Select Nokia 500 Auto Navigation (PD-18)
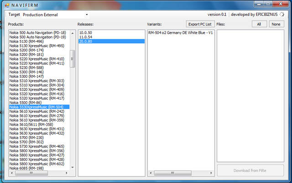The height and width of the screenshot is (183, 292). pyautogui.click(x=39, y=33)
